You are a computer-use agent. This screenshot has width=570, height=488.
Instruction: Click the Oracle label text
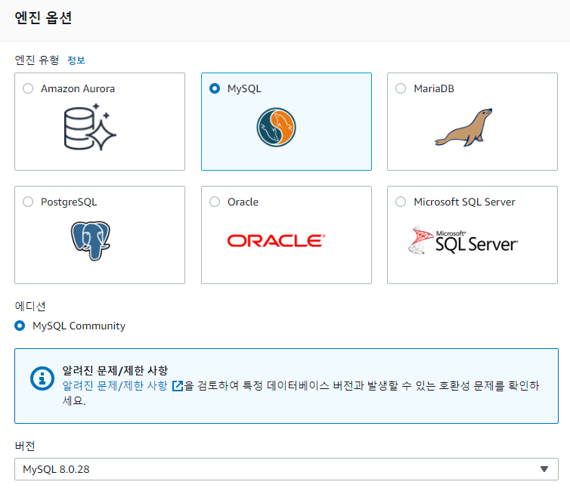point(243,202)
